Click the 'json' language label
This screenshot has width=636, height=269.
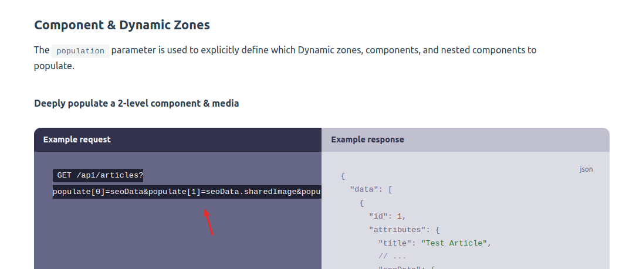(x=586, y=169)
